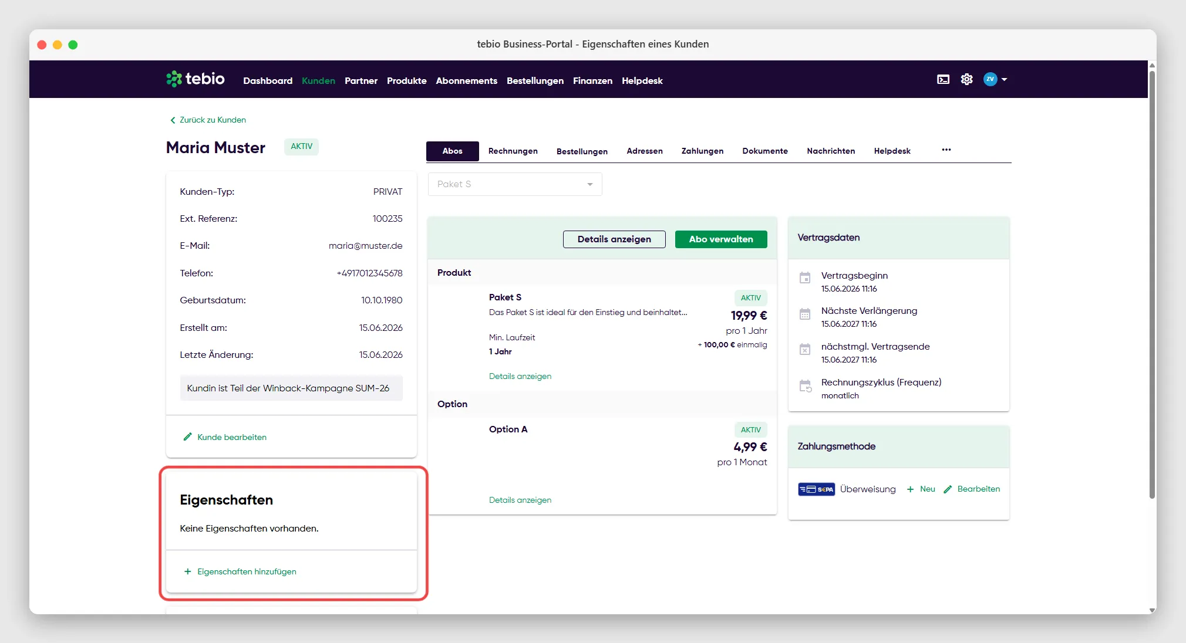The height and width of the screenshot is (643, 1186).
Task: Click the tebio logo
Action: (x=196, y=79)
